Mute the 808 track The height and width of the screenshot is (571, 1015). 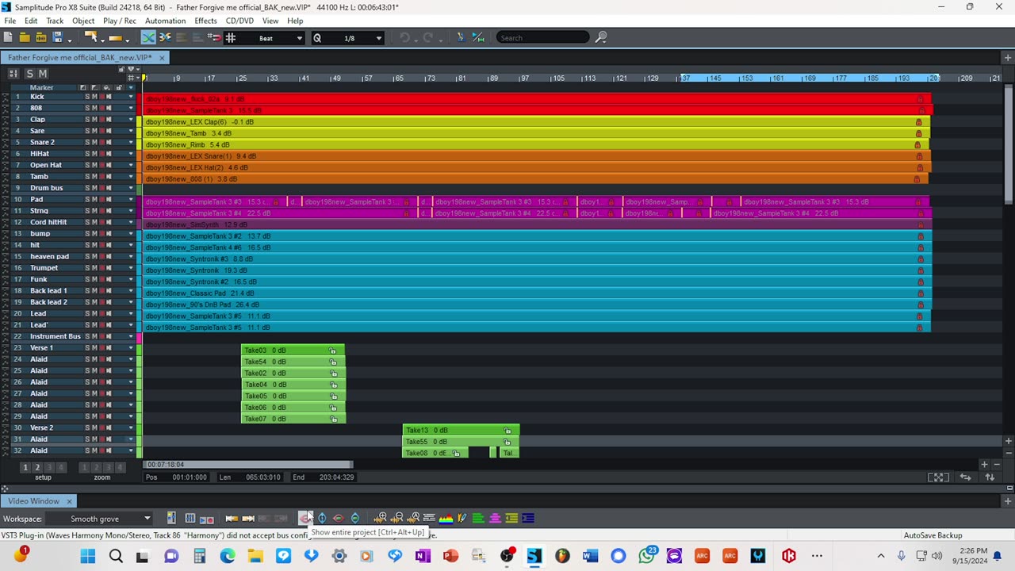tap(94, 108)
